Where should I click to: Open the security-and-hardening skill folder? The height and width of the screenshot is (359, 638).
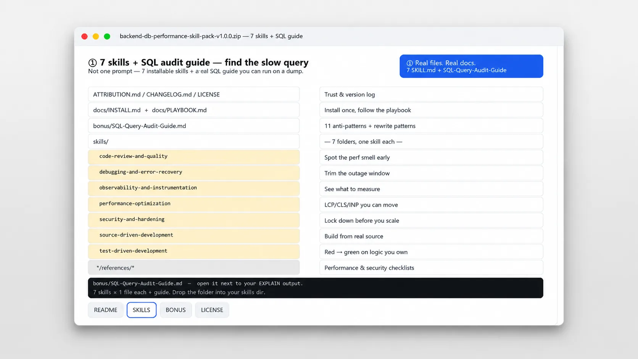point(194,220)
